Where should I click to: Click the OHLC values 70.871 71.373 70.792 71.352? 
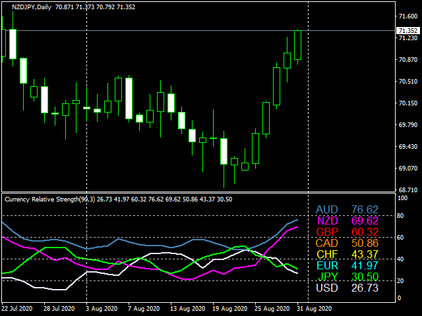click(95, 7)
